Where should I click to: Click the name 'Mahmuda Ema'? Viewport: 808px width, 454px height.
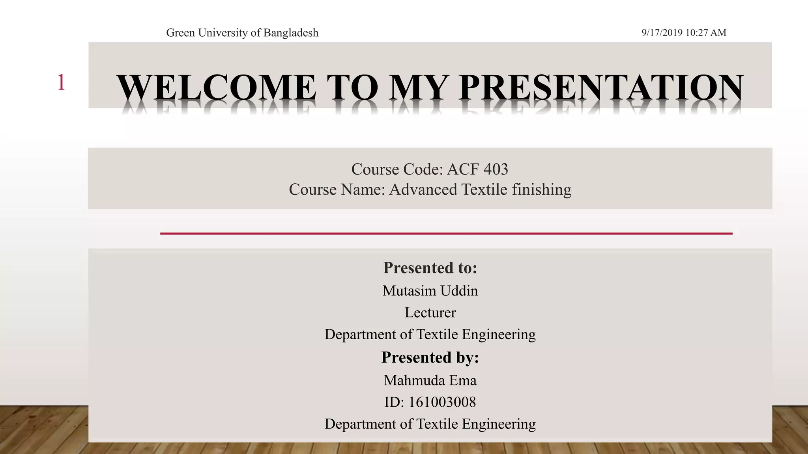click(430, 380)
